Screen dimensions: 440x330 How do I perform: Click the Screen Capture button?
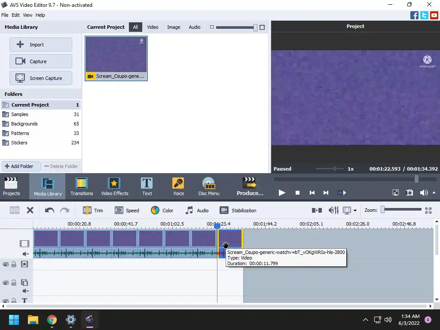click(x=41, y=78)
